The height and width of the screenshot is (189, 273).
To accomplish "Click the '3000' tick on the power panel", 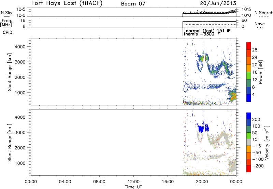I will point(20,62).
